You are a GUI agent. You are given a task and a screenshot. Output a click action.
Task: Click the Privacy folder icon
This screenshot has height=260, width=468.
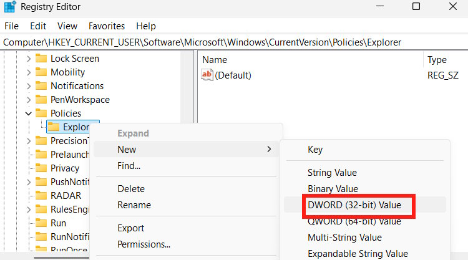click(41, 168)
